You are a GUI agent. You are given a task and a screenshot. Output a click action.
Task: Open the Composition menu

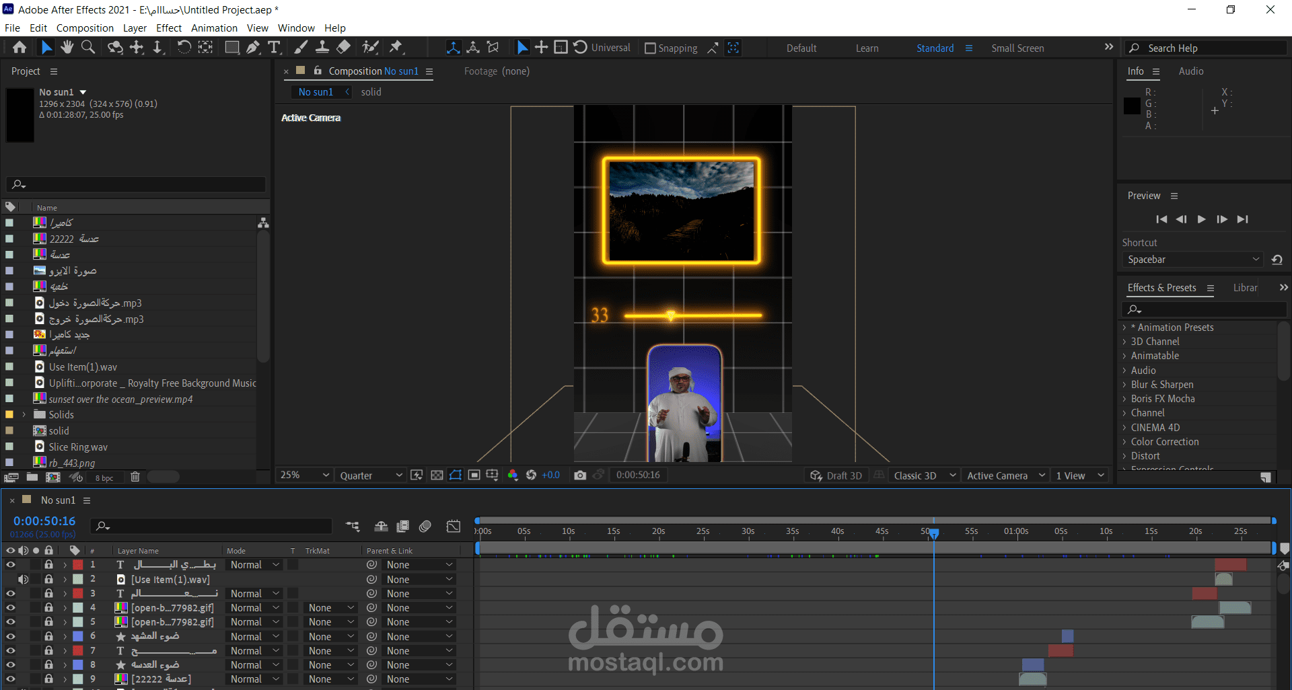(x=85, y=28)
